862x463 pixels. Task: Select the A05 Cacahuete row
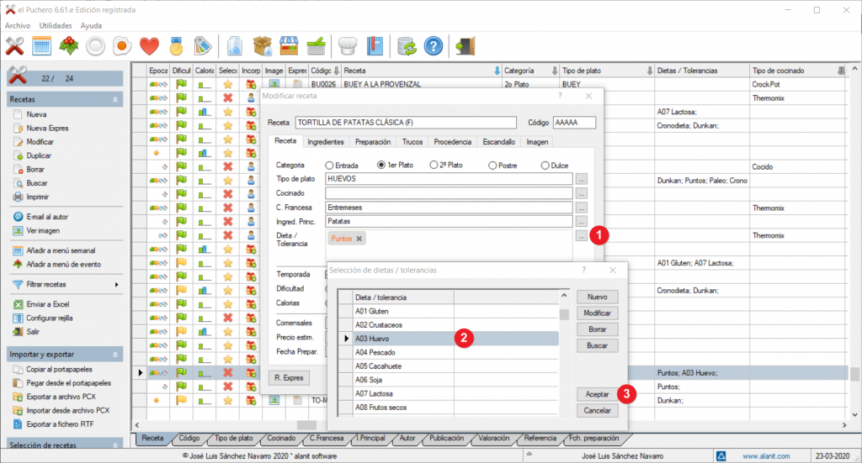click(380, 366)
